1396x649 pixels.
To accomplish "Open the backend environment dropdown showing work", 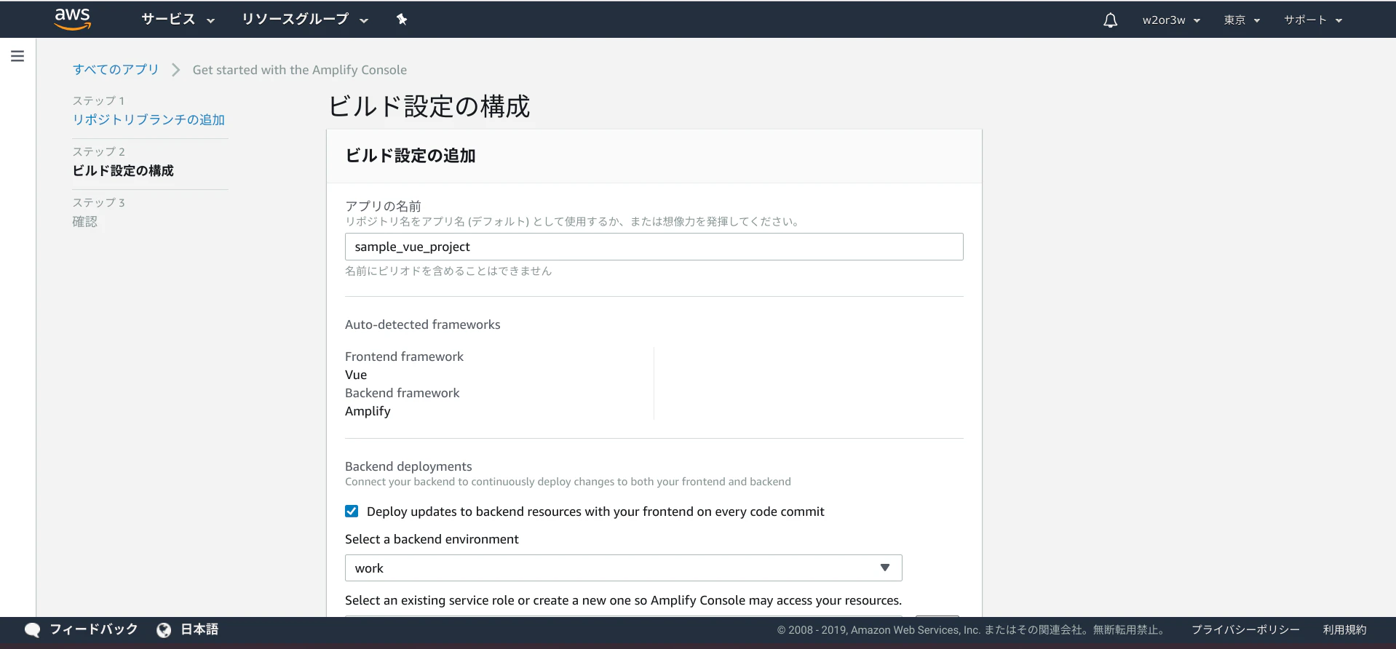I will (624, 568).
